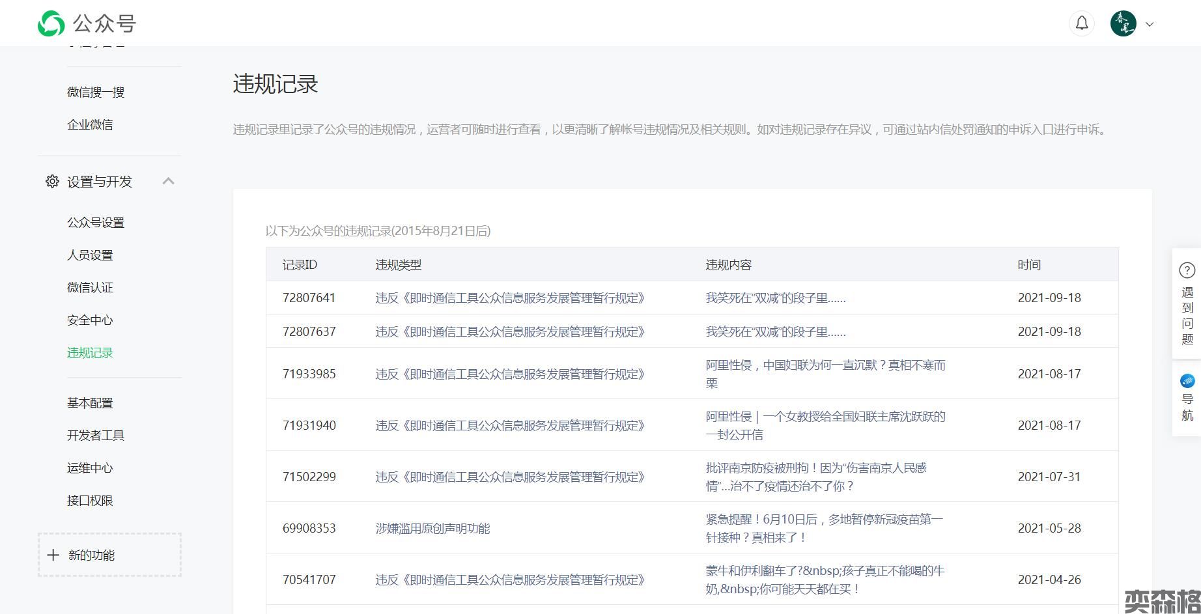The width and height of the screenshot is (1201, 614).
Task: Select record ID 71502299 row
Action: coord(309,477)
